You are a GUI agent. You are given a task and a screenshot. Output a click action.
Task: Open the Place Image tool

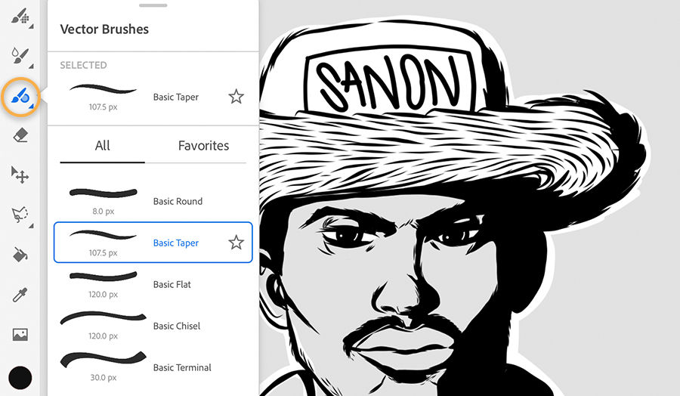(x=20, y=334)
